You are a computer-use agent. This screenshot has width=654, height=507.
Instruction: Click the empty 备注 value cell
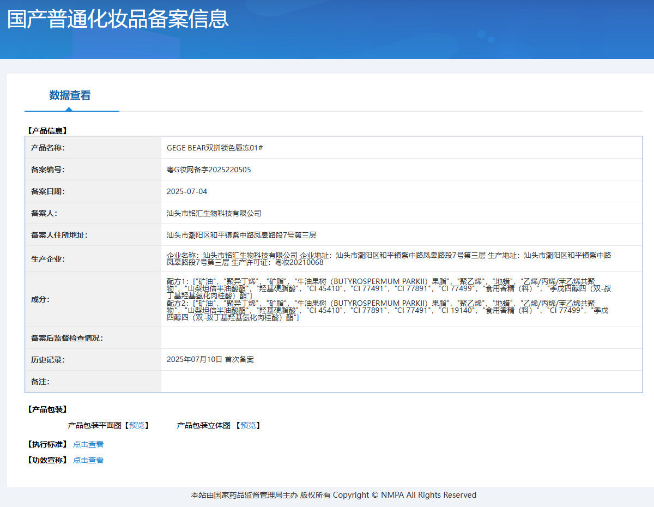click(401, 382)
